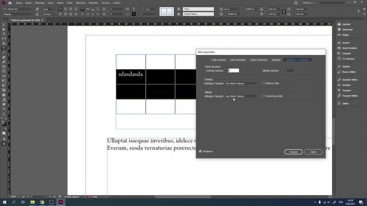This screenshot has width=367, height=206.
Task: Open the Tablo menu
Action: pos(70,3)
